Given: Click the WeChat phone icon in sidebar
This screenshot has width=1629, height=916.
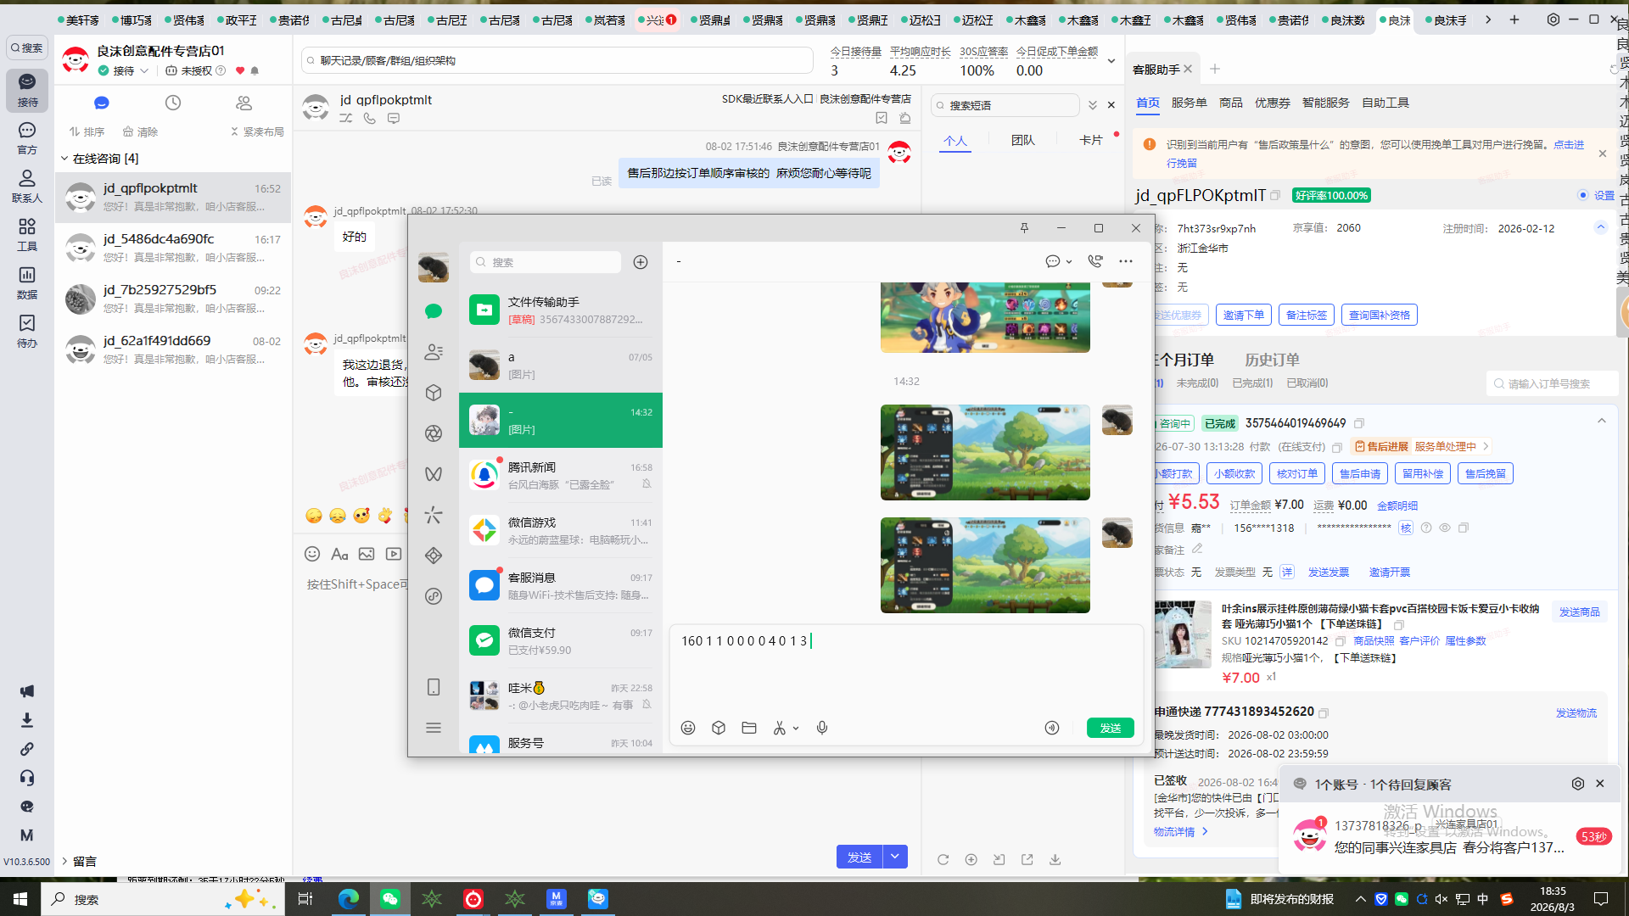Looking at the screenshot, I should 434,687.
